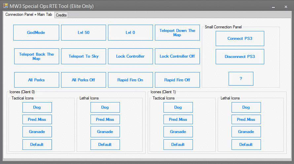This screenshot has height=164, width=294.
Task: Click Teleport Back The Map
Action: [37, 56]
